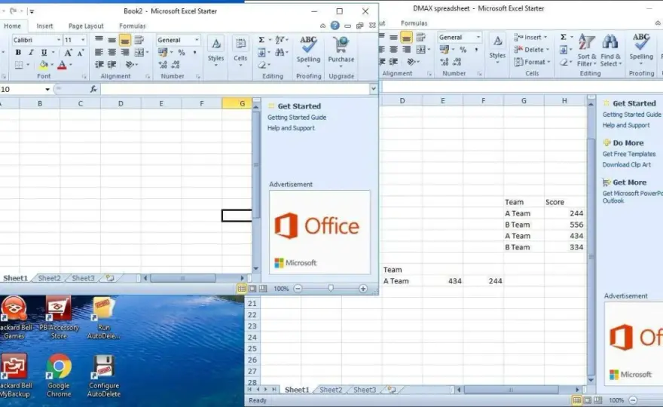Viewport: 663px width, 407px height.
Task: Click Get Free Templates in DMAX window
Action: pyautogui.click(x=629, y=154)
